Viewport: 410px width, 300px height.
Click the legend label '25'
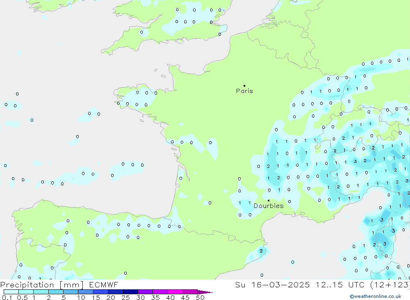[125, 298]
